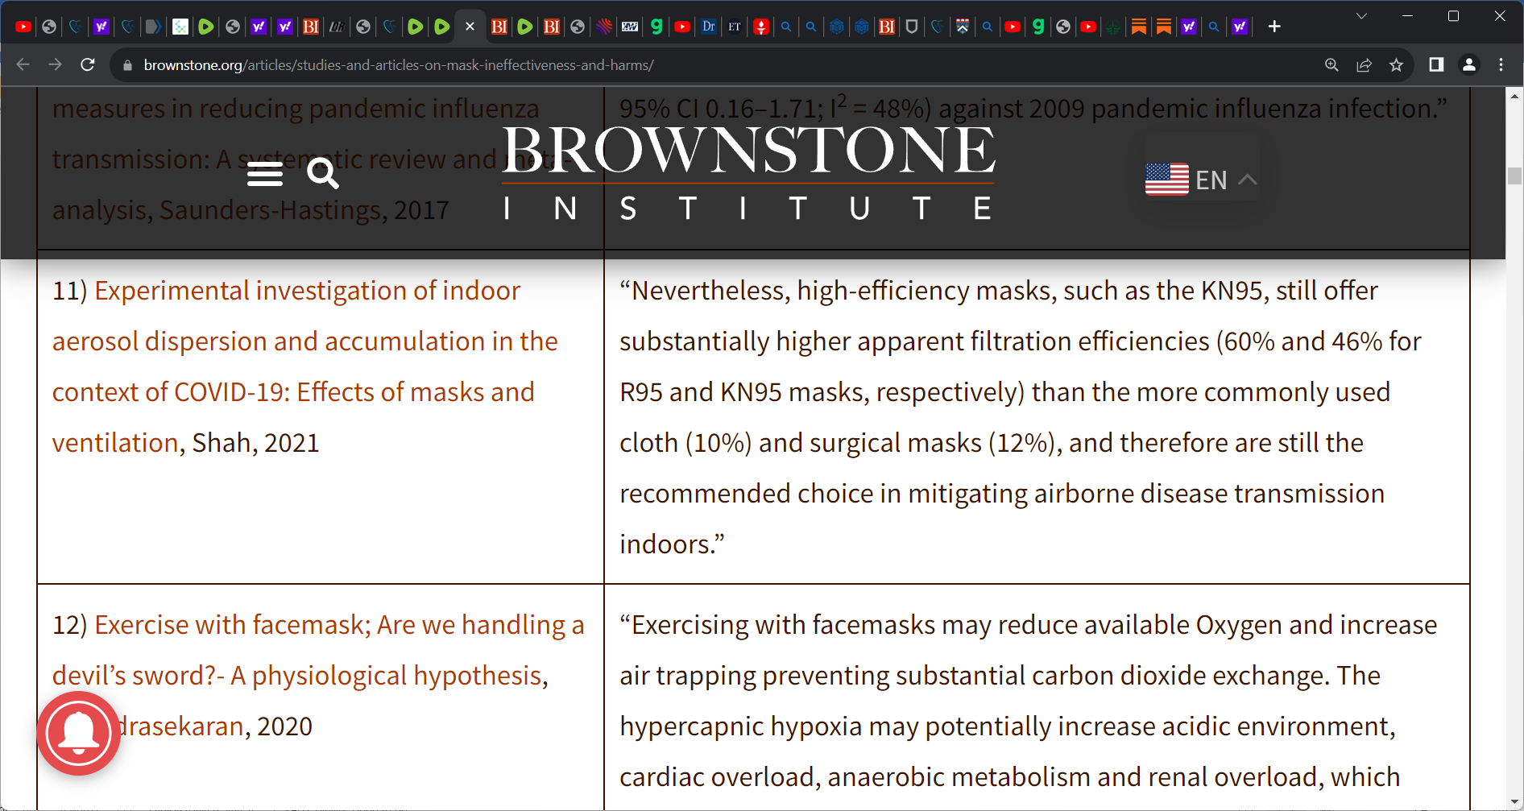
Task: Open the tab search chevron dropdown
Action: (x=1361, y=16)
